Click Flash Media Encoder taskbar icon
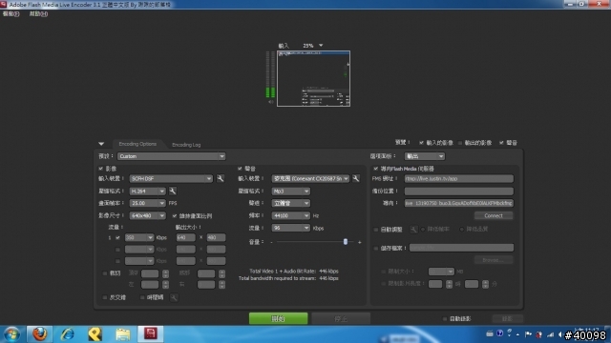The width and height of the screenshot is (611, 343). (151, 334)
